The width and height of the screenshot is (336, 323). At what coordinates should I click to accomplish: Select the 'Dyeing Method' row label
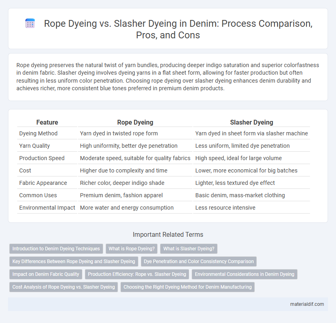coord(38,133)
